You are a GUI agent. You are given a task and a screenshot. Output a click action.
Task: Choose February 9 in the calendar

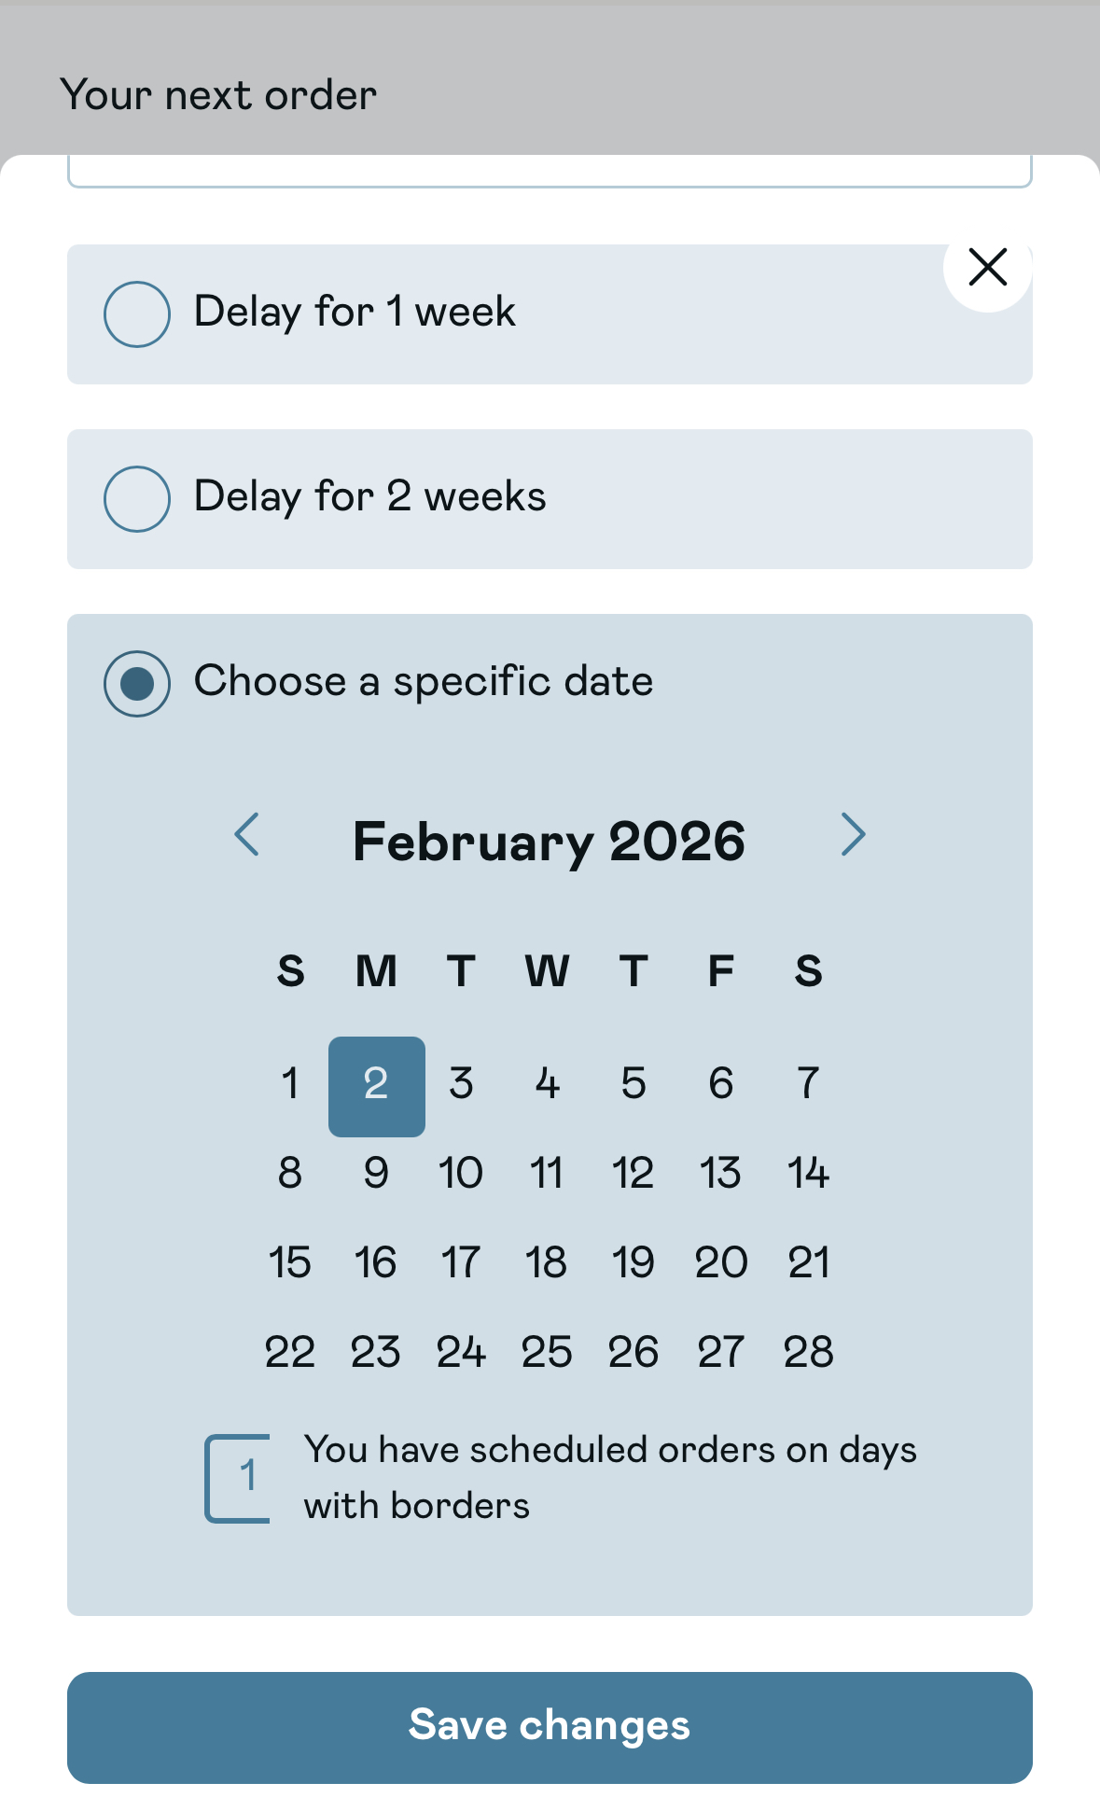[376, 1174]
